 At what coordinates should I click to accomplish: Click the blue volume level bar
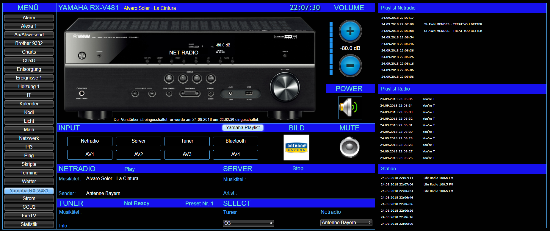pyautogui.click(x=331, y=48)
